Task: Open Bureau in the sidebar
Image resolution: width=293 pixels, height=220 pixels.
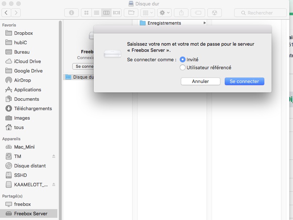Action: (29, 52)
